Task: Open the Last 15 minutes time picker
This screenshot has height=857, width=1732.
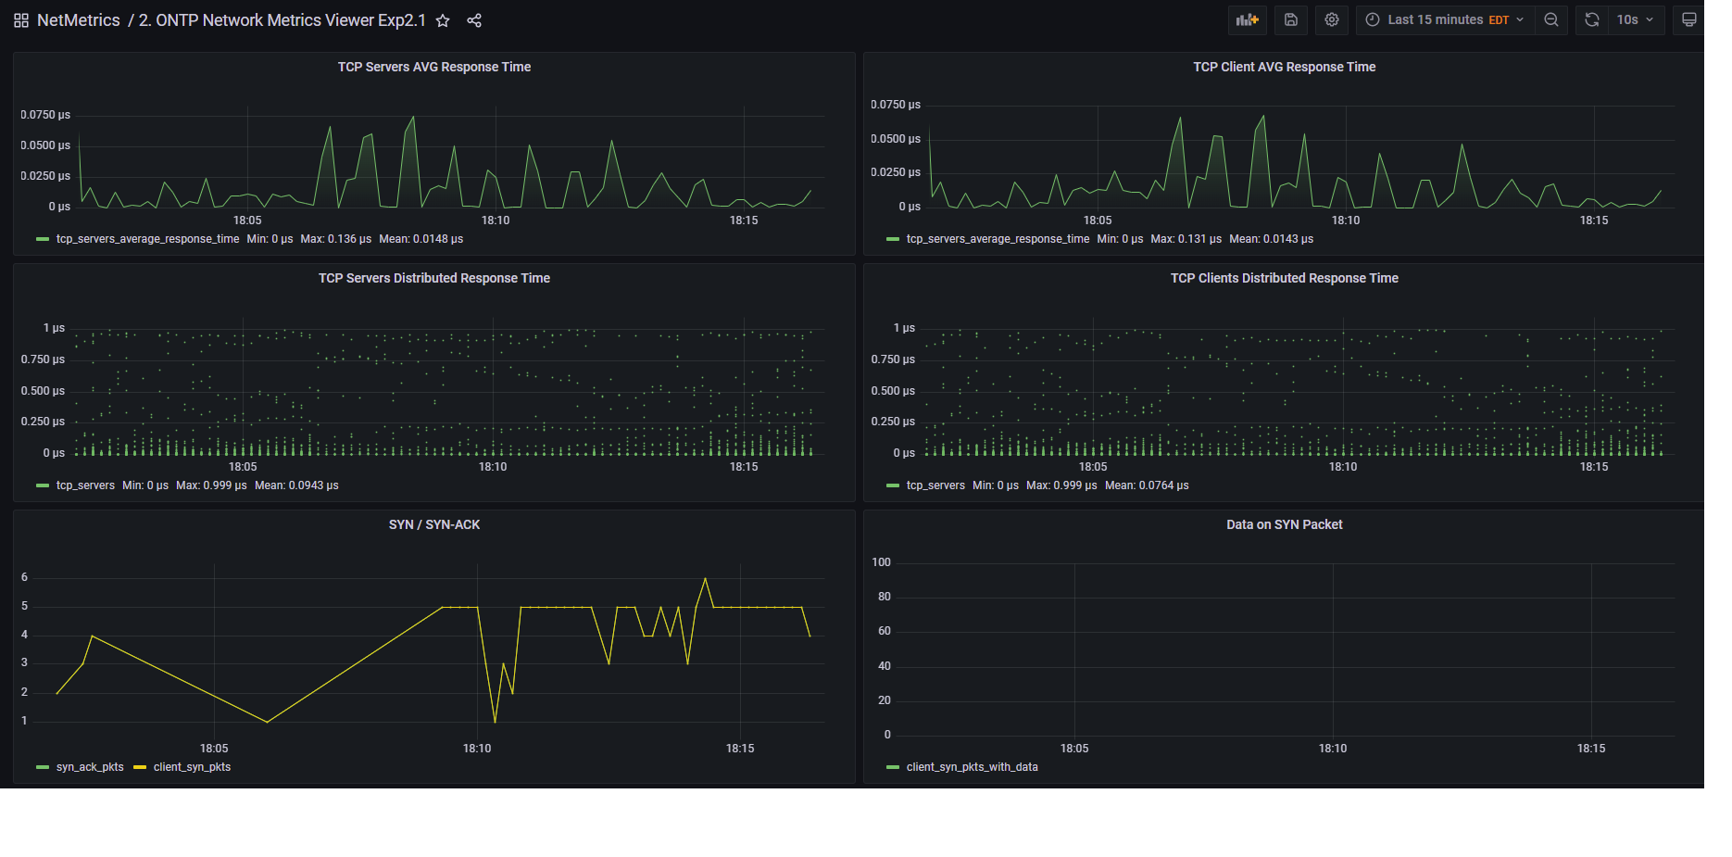Action: tap(1445, 19)
